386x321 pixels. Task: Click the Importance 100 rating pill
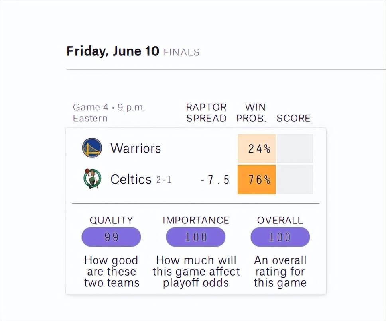point(196,237)
